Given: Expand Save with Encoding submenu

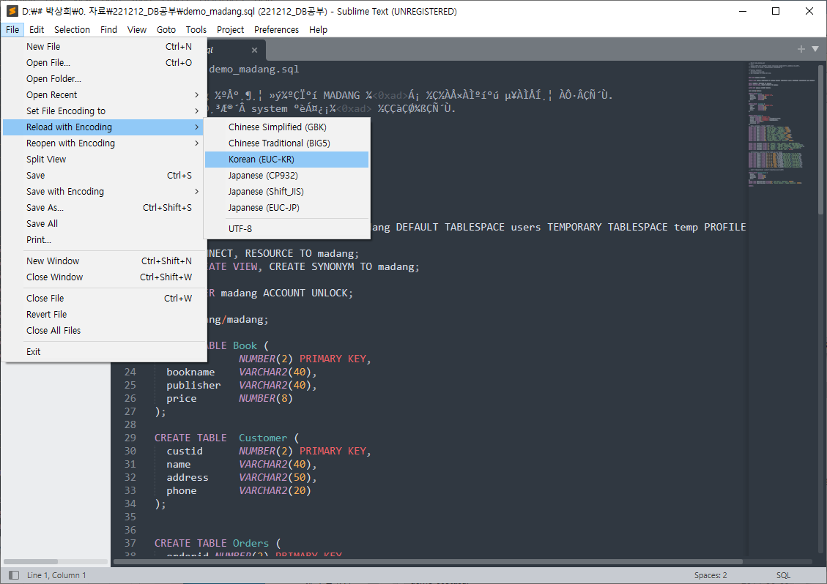Looking at the screenshot, I should click(x=103, y=191).
